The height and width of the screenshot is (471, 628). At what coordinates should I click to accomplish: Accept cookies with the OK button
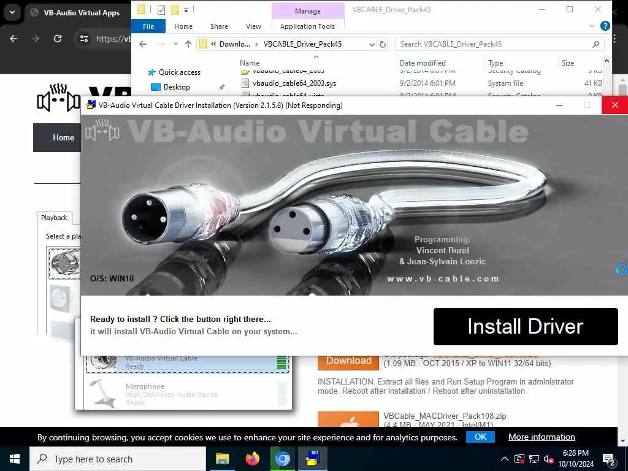pyautogui.click(x=480, y=437)
